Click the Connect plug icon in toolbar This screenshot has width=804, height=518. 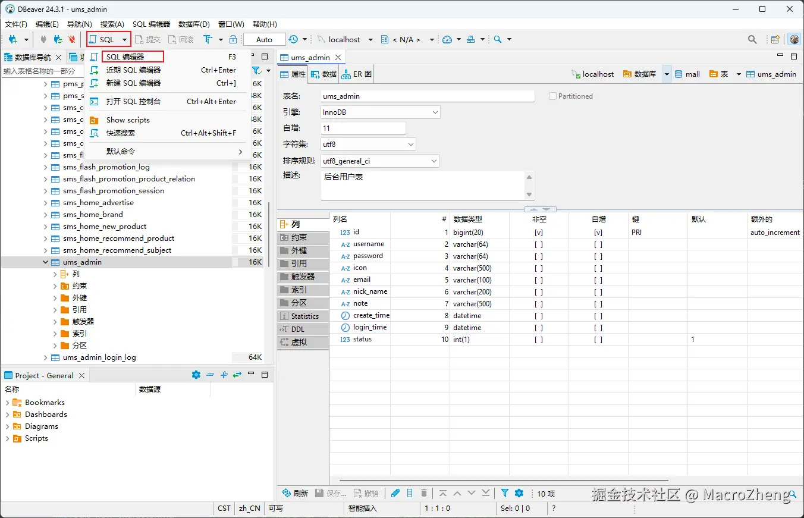43,39
